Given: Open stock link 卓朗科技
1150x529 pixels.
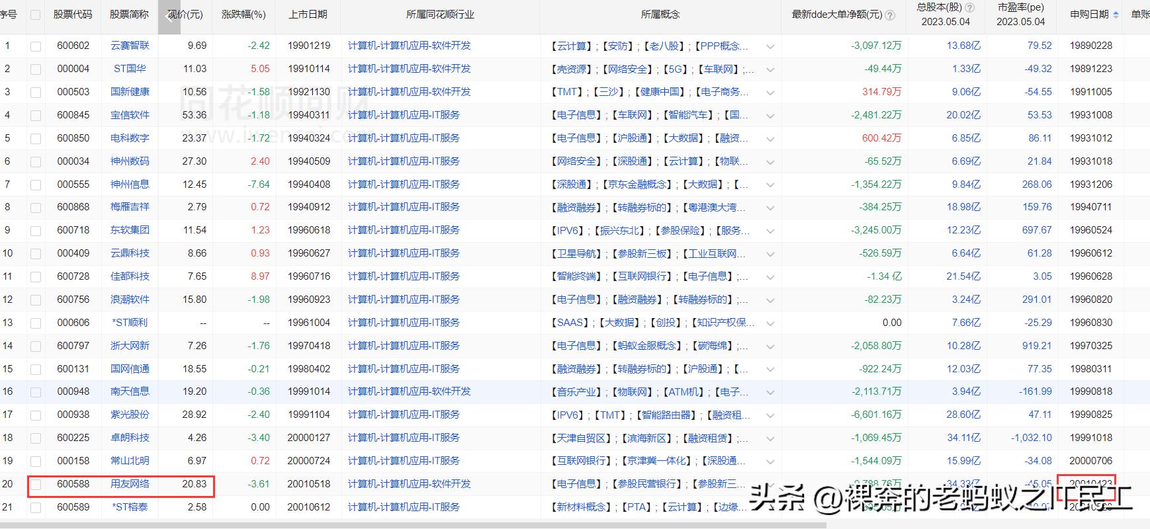Looking at the screenshot, I should tap(130, 438).
